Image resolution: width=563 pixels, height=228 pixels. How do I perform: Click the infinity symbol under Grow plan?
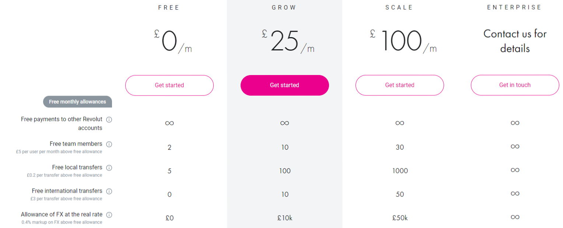tap(284, 123)
